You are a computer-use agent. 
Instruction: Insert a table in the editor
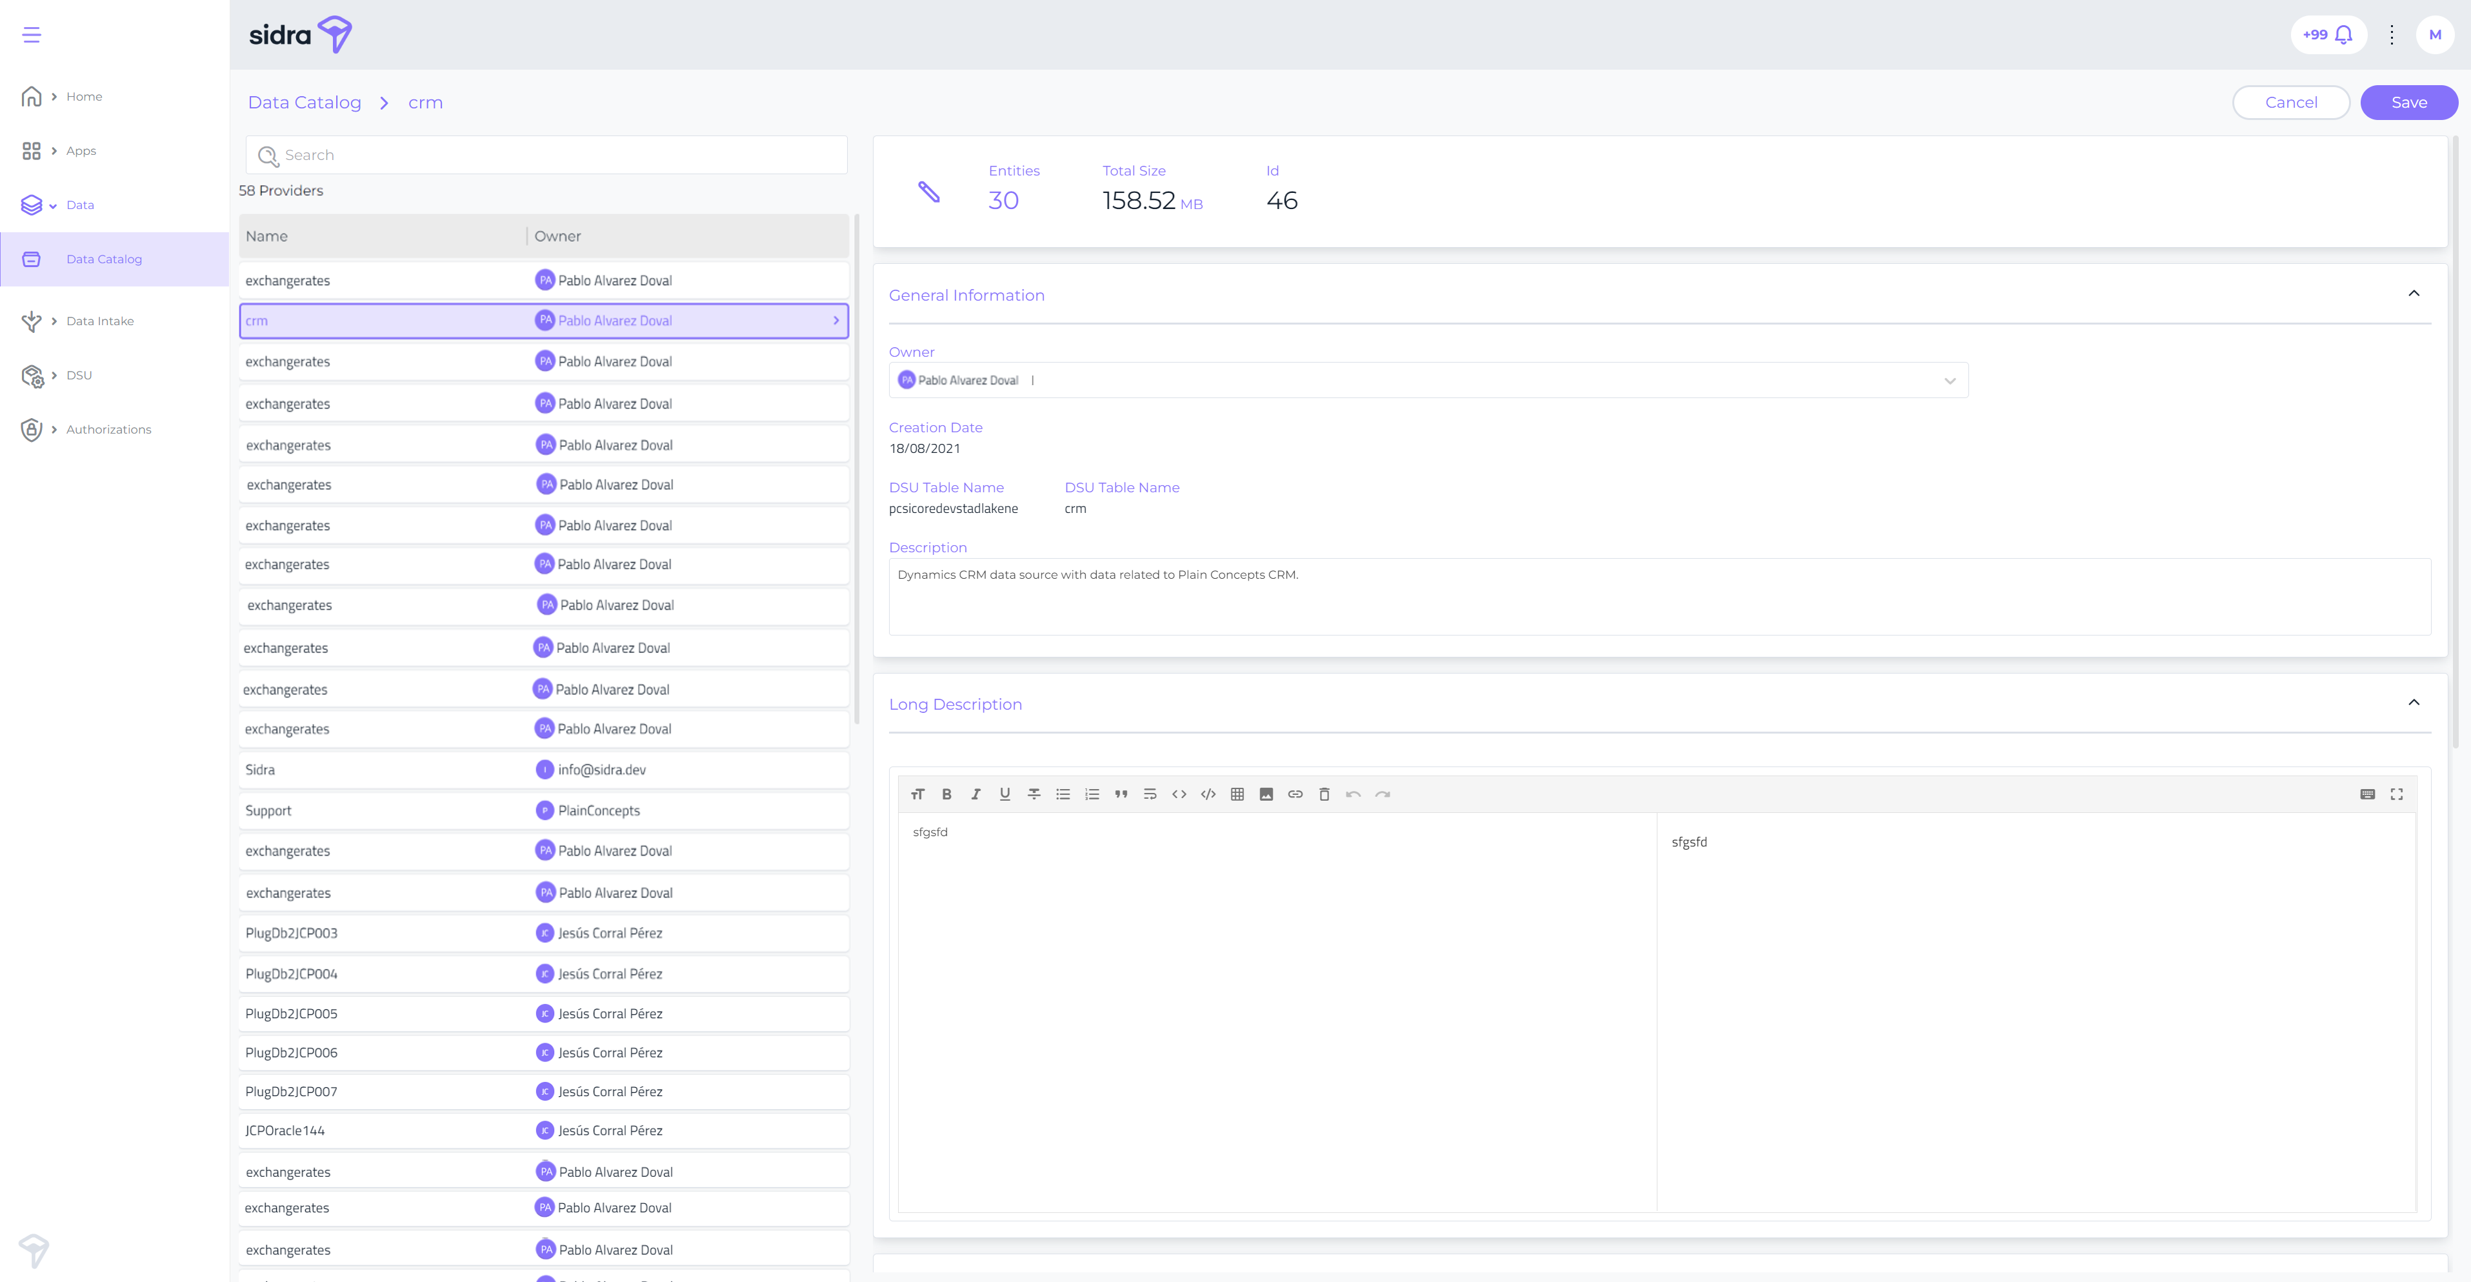(1237, 794)
